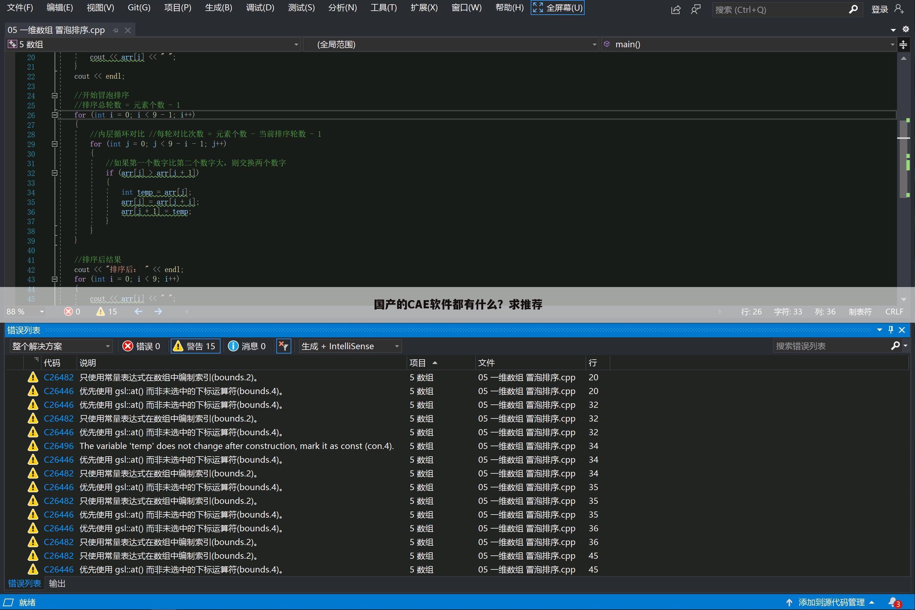Image resolution: width=915 pixels, height=610 pixels.
Task: Click the 全屏幕(U) full screen button
Action: (558, 8)
